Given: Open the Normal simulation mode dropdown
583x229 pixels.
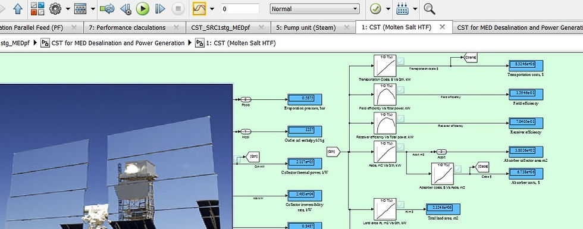Looking at the screenshot, I should point(315,8).
